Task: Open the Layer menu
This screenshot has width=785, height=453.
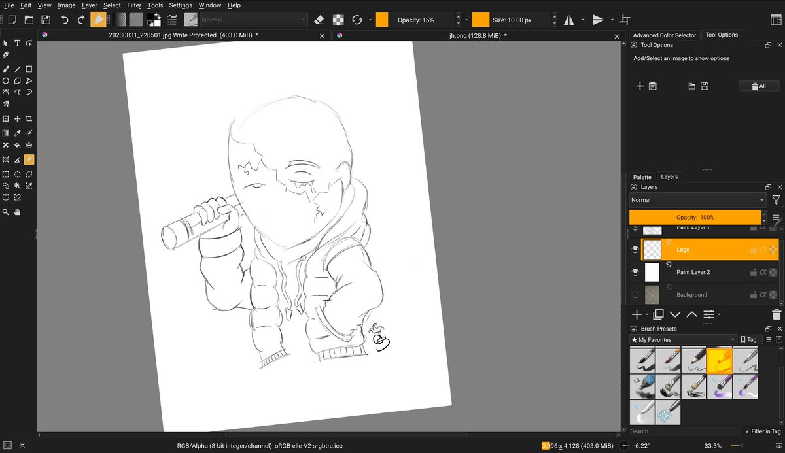Action: point(90,5)
